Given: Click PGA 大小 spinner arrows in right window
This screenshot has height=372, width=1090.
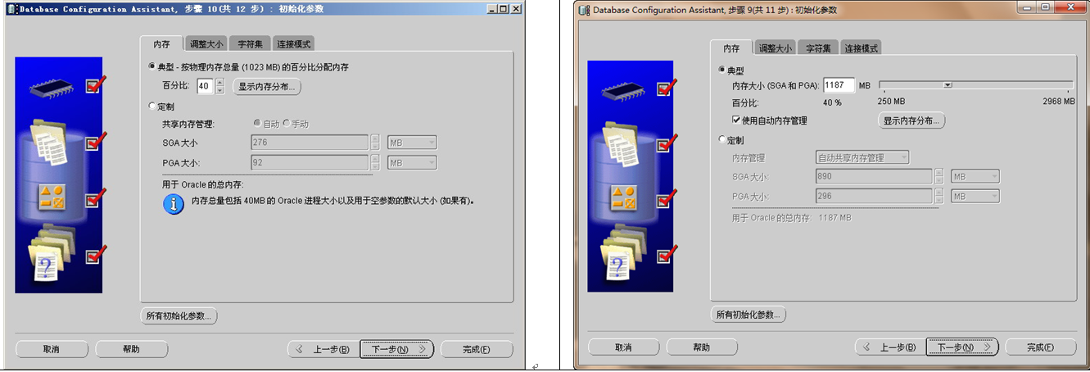Looking at the screenshot, I should (938, 196).
